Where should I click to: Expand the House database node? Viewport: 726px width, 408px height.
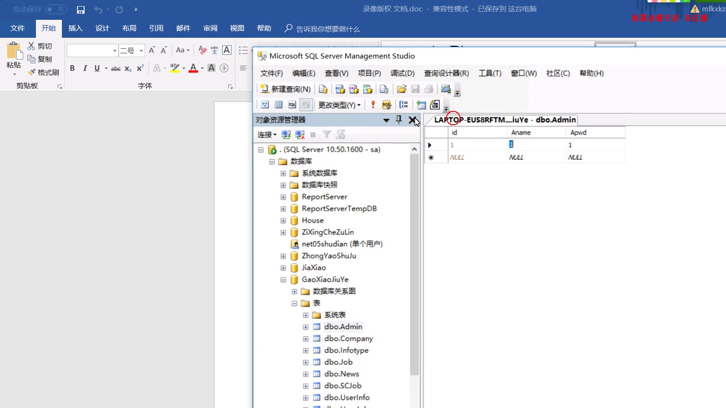tap(283, 220)
